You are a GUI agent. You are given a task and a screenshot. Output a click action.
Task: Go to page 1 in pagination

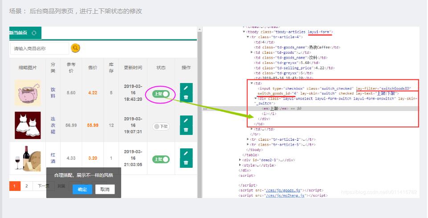point(15,186)
